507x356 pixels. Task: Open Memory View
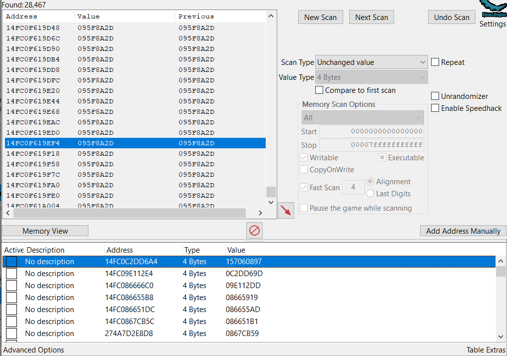[45, 231]
